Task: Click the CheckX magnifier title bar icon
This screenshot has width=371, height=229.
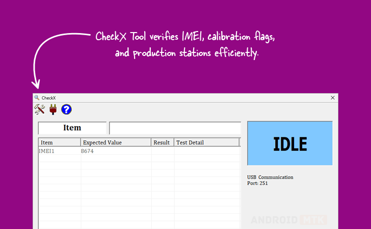Action: (37, 98)
